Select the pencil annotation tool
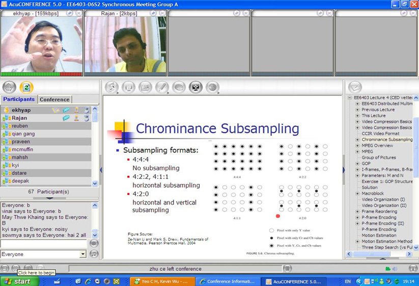Screen dimensions: 419x286 pyautogui.click(x=162, y=87)
